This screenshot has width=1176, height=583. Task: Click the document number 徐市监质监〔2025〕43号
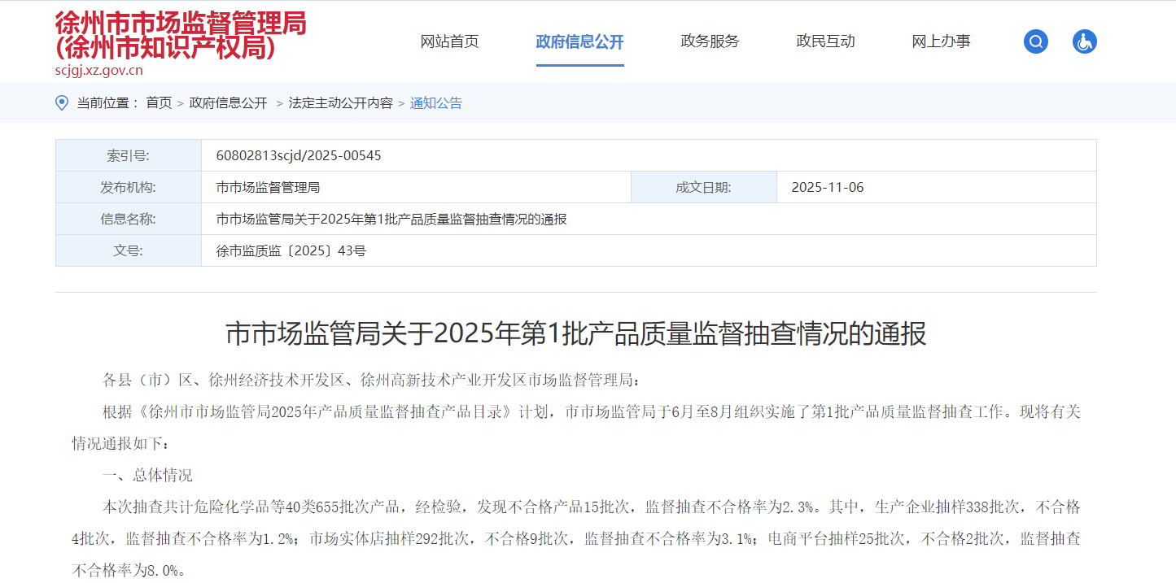[x=291, y=250]
